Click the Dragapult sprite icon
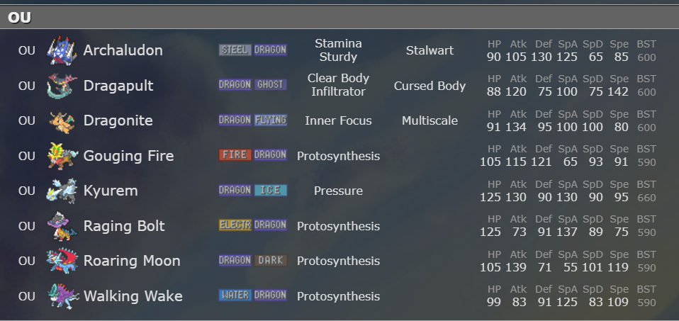679x321 pixels. click(x=62, y=86)
